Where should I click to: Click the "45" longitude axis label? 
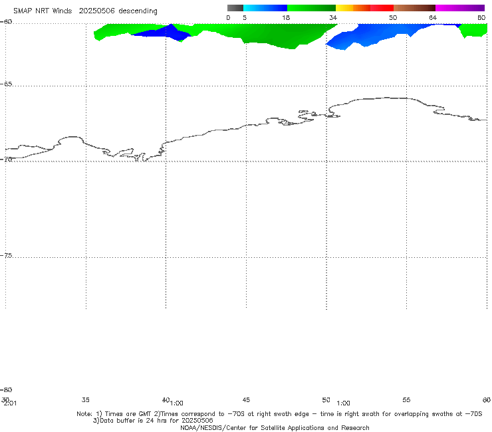[x=246, y=399]
